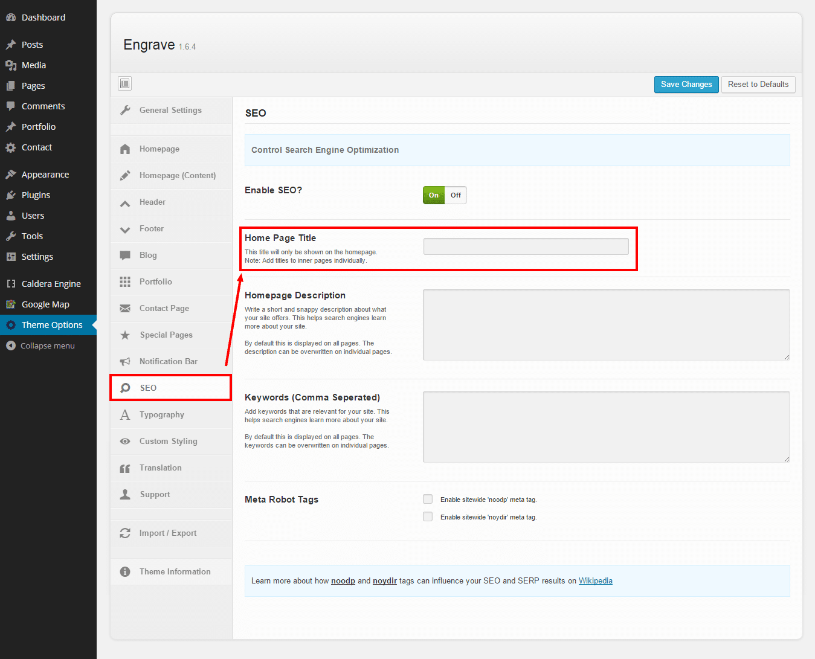Click the refresh icon for Import / Export
Viewport: 815px width, 659px height.
125,533
